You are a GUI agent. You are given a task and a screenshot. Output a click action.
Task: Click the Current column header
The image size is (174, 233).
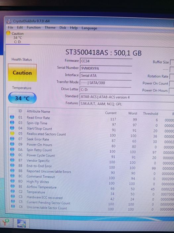[111, 113]
